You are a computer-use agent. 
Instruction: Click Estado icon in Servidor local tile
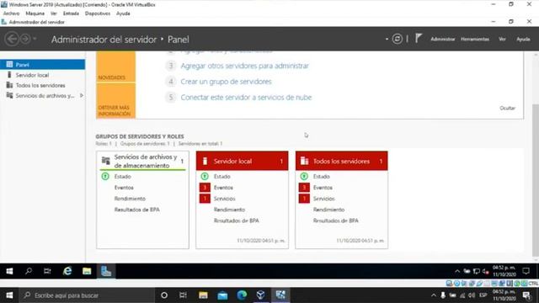(205, 176)
